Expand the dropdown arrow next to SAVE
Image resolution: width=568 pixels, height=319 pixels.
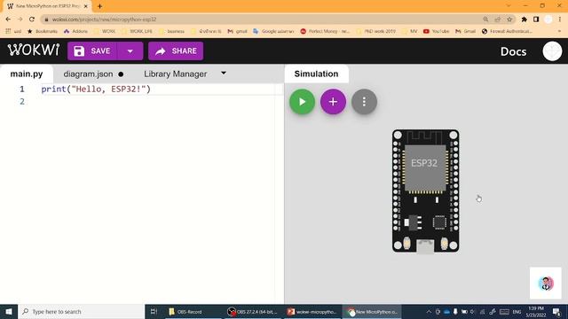pyautogui.click(x=130, y=51)
